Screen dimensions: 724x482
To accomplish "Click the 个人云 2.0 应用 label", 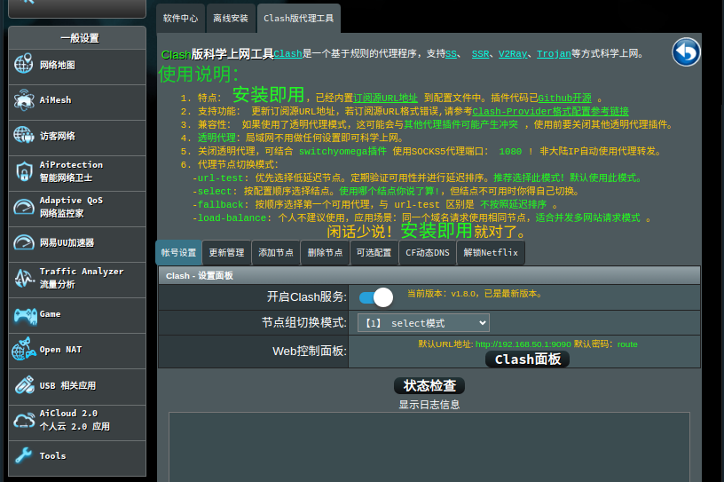I will (75, 427).
